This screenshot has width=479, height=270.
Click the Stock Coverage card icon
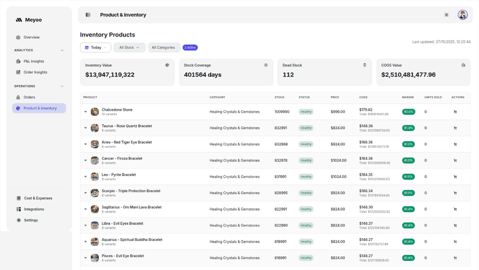(x=266, y=65)
